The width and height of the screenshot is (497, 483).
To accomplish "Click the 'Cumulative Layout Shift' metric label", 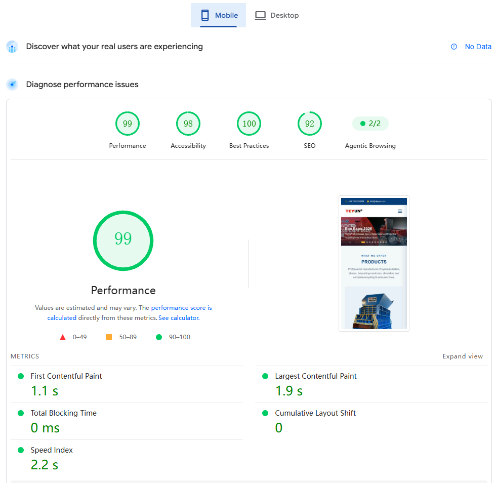I will [315, 413].
